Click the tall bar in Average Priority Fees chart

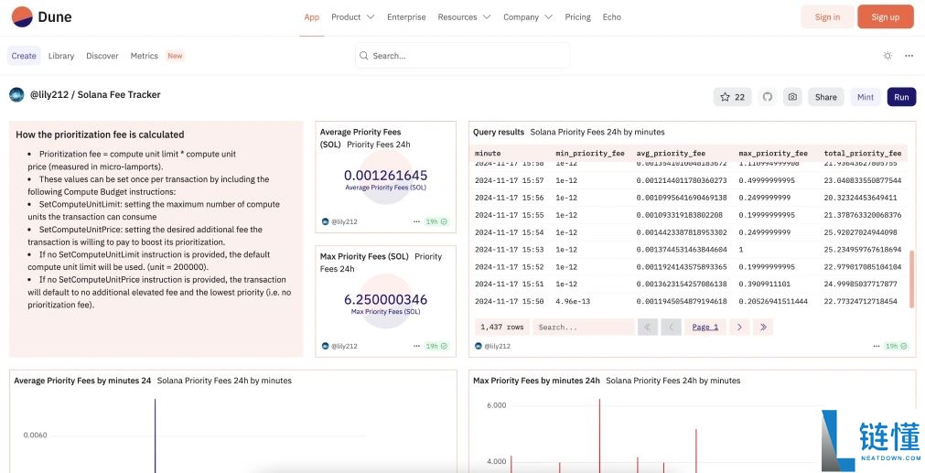tap(156, 435)
